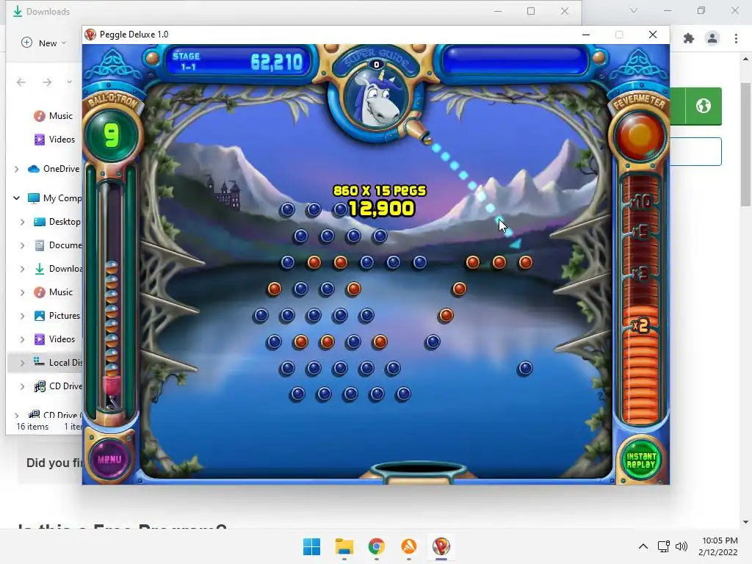Open volume control tray icon
The width and height of the screenshot is (752, 564).
point(681,546)
